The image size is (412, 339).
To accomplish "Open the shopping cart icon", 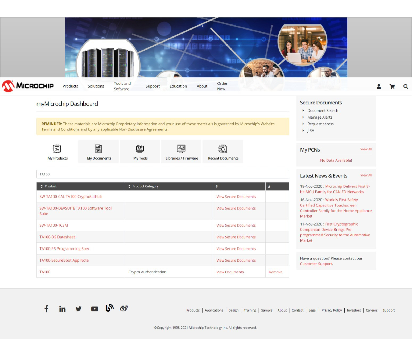I will tap(392, 87).
